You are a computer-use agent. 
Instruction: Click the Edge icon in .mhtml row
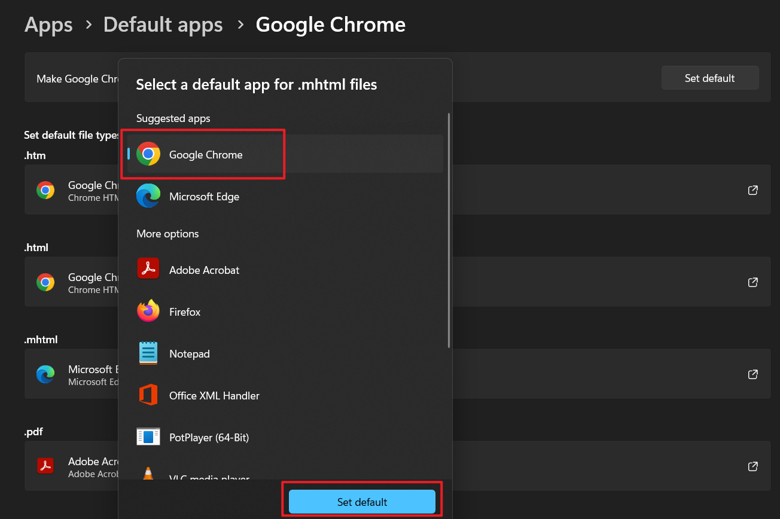pyautogui.click(x=45, y=374)
